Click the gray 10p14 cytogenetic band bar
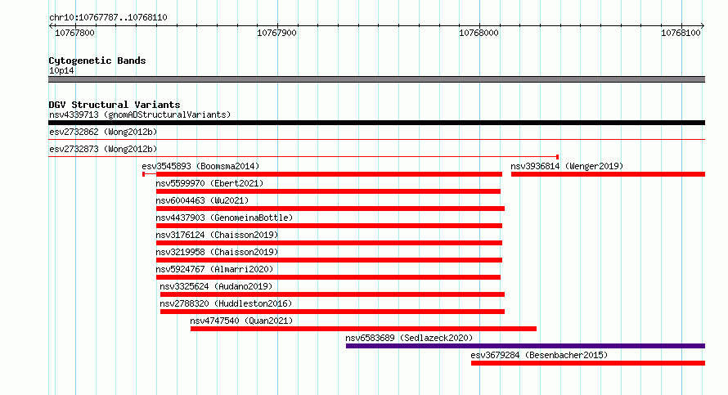 point(376,79)
